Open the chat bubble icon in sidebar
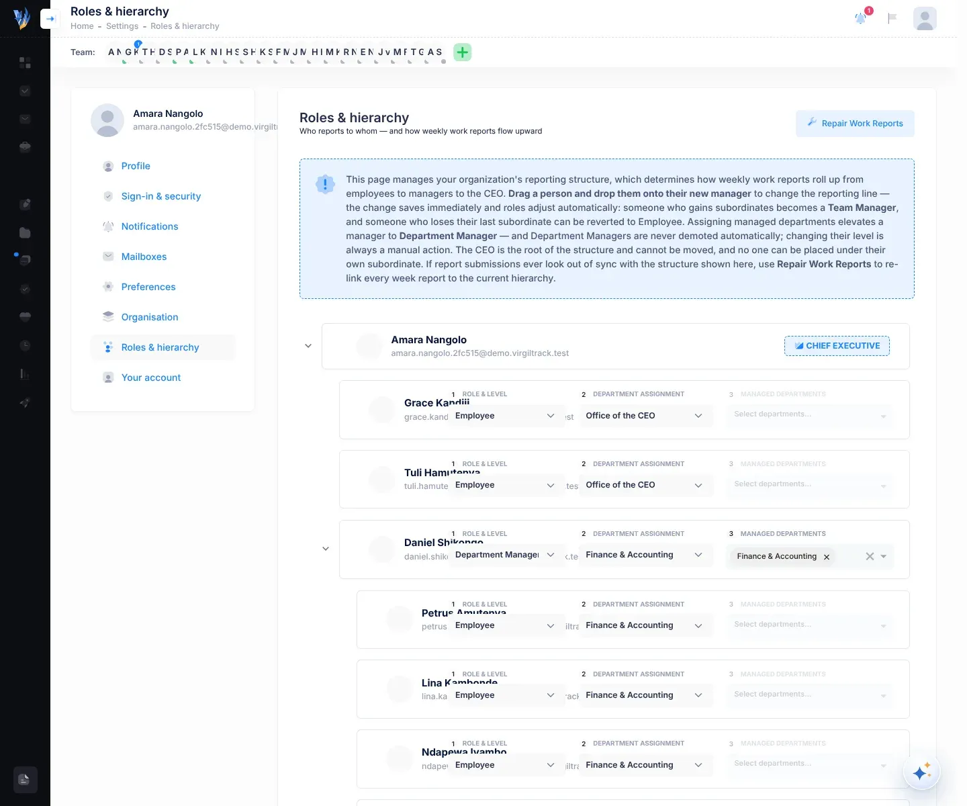This screenshot has width=967, height=806. coord(25,260)
